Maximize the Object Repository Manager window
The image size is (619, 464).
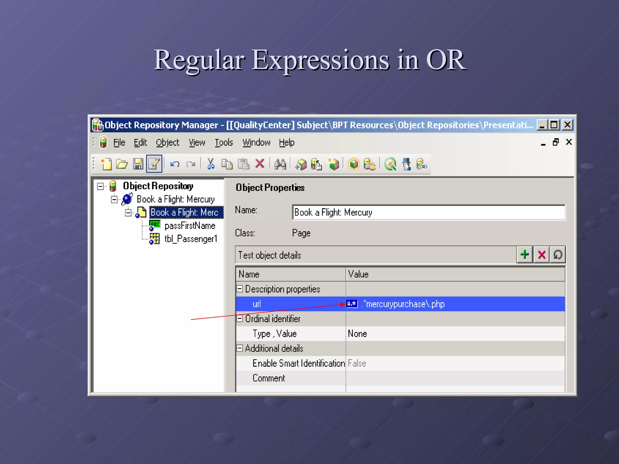554,124
